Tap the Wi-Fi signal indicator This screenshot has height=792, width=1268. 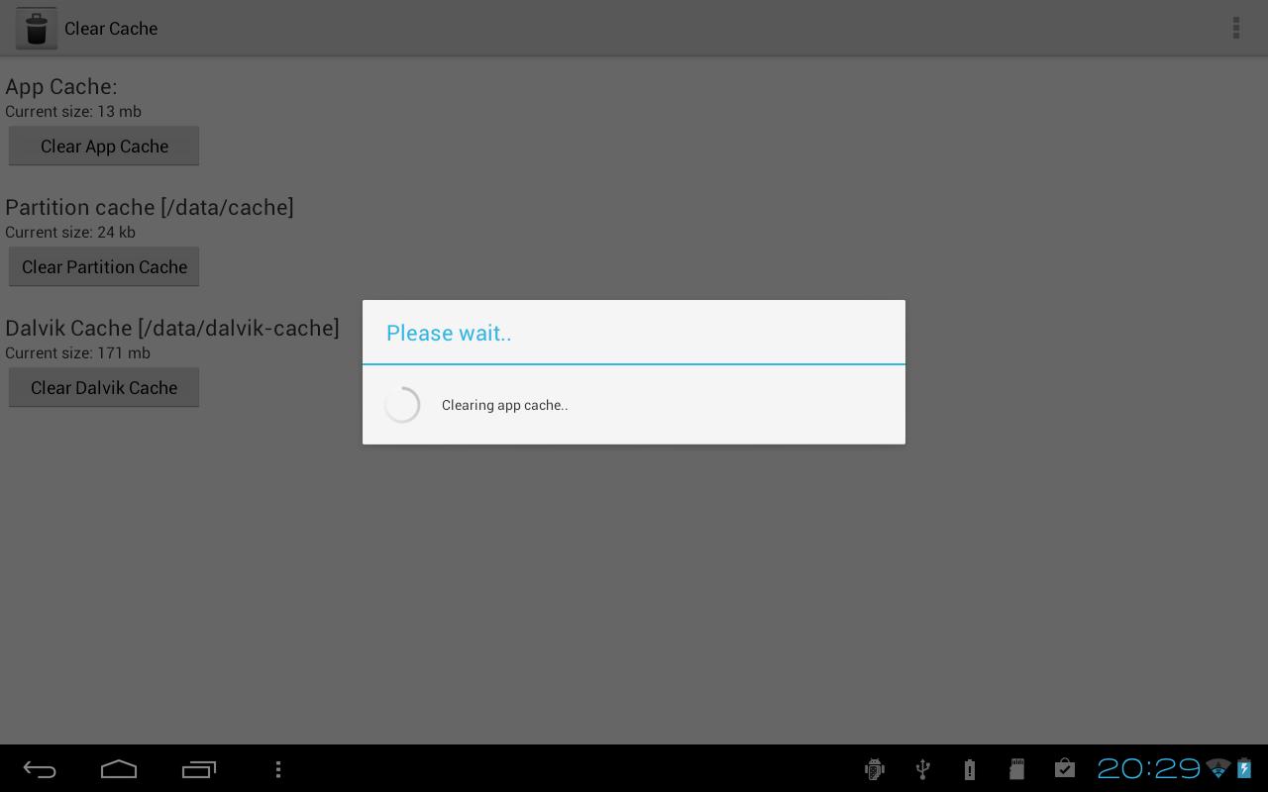(x=1218, y=769)
